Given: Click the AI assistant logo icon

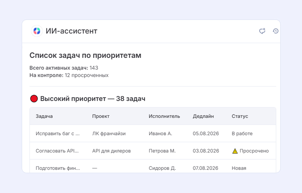Looking at the screenshot, I should 37,31.
